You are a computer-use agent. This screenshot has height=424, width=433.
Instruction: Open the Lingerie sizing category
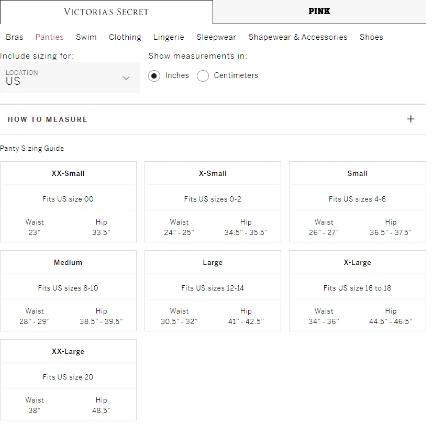[x=169, y=37]
